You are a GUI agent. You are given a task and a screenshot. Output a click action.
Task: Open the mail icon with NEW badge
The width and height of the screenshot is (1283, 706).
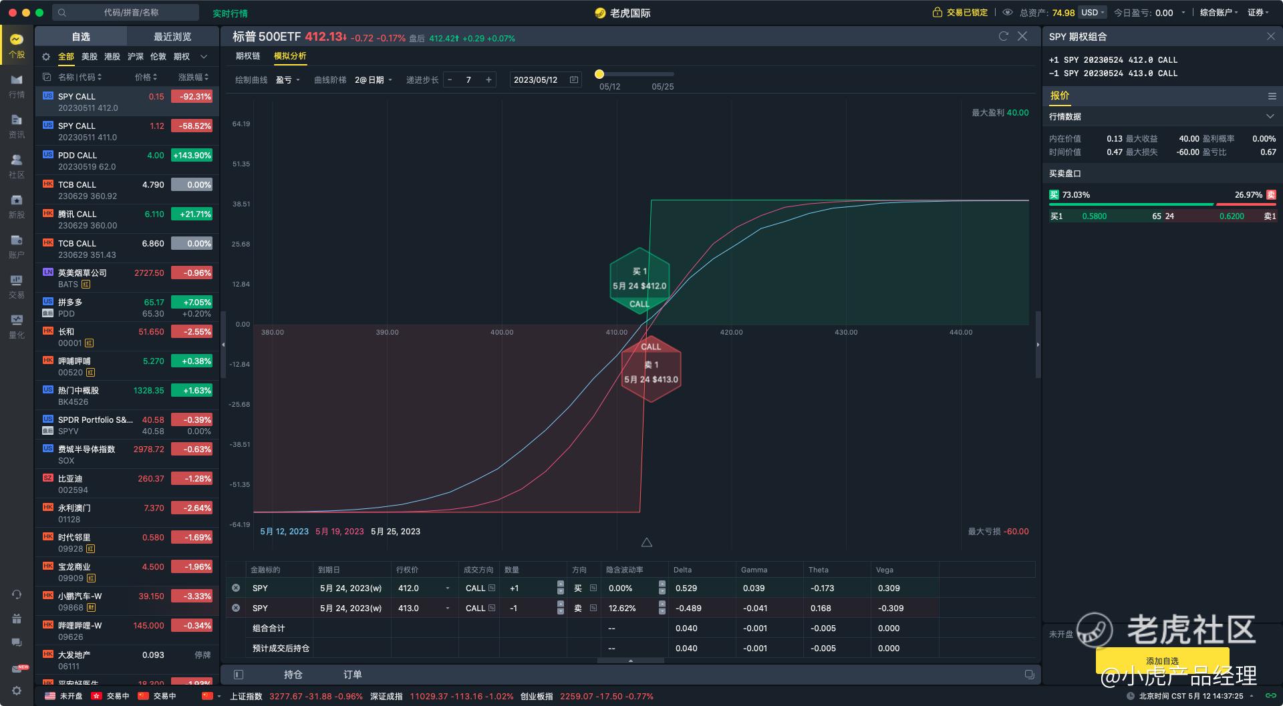[x=18, y=668]
